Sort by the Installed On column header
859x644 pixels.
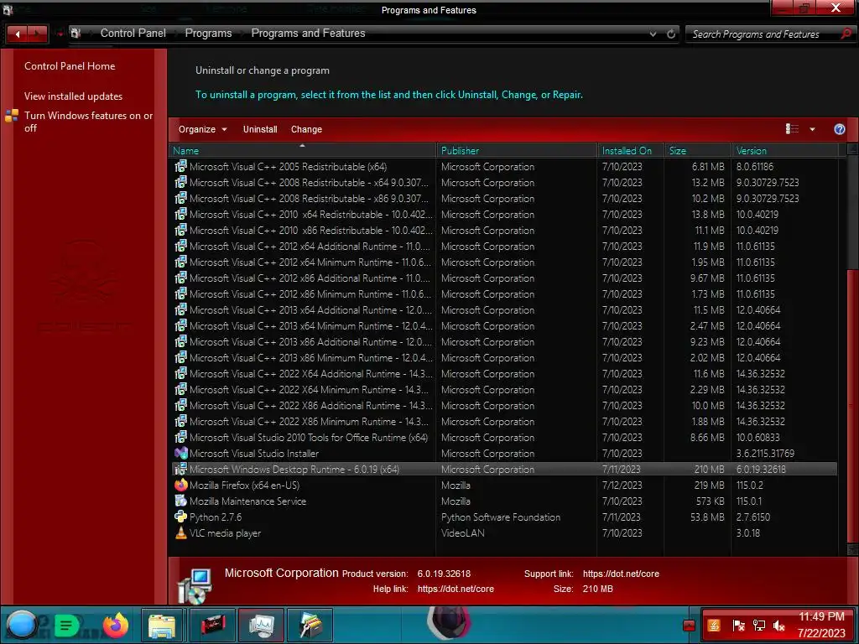click(631, 151)
